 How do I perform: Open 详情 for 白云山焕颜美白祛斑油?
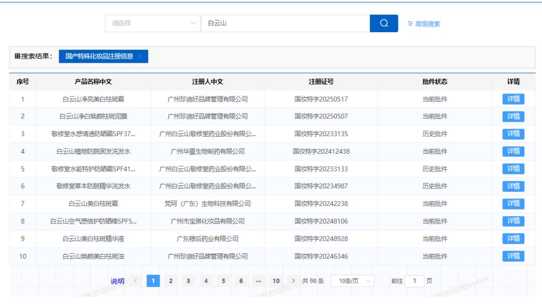[x=513, y=256]
